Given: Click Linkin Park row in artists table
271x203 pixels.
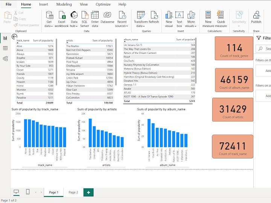Looking at the screenshot, I should coord(89,78).
